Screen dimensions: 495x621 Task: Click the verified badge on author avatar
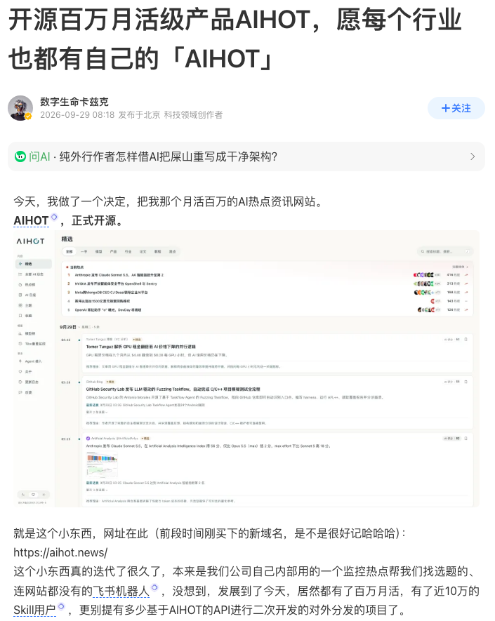(x=28, y=116)
